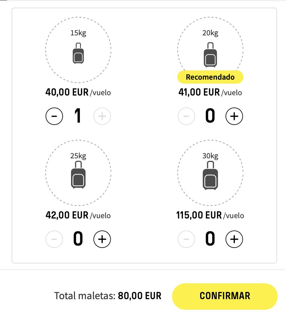
Task: Click the 42,00 EUR per flight price
Action: click(78, 215)
